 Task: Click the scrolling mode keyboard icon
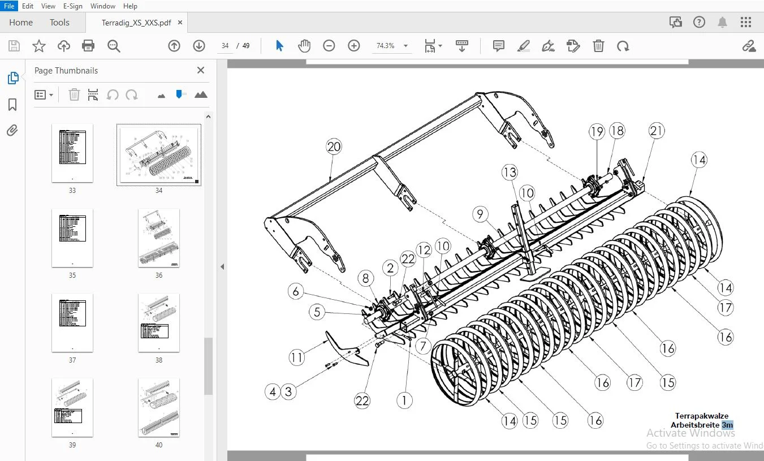pyautogui.click(x=462, y=46)
